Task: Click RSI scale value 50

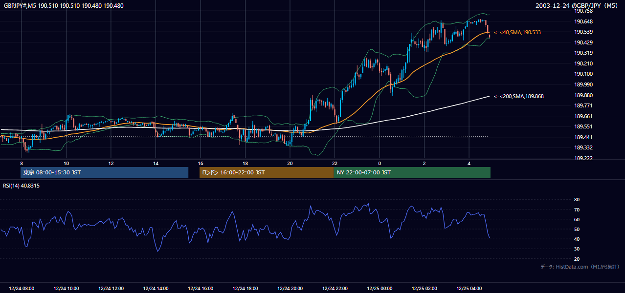Action: [x=577, y=229]
